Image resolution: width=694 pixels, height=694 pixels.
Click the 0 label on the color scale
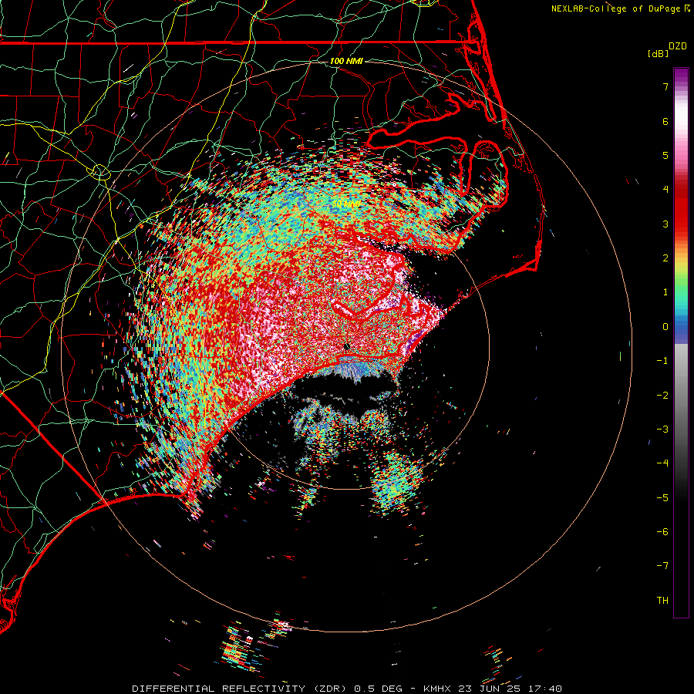coord(665,327)
